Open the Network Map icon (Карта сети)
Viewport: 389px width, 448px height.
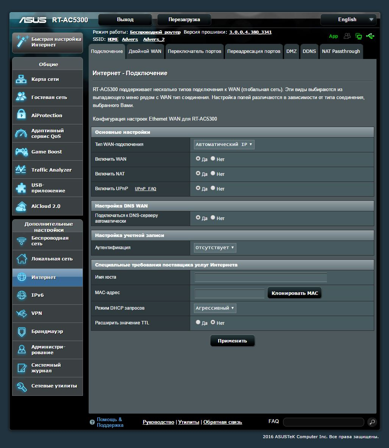(21, 79)
